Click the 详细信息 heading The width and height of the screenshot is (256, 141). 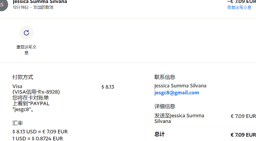(165, 106)
